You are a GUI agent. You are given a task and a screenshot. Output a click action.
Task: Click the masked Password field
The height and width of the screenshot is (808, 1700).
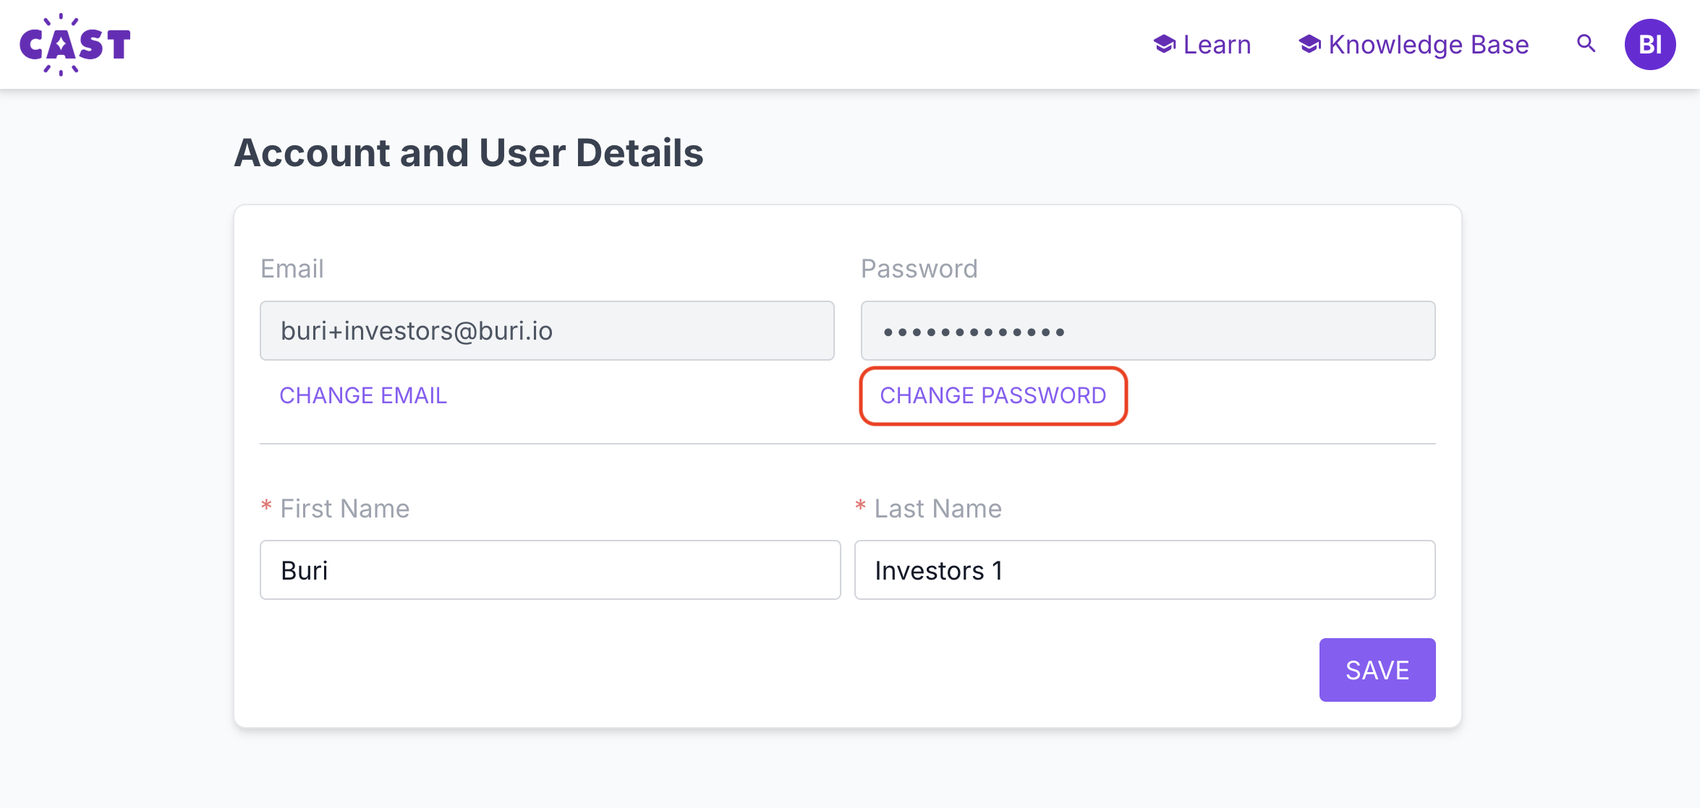point(1147,331)
